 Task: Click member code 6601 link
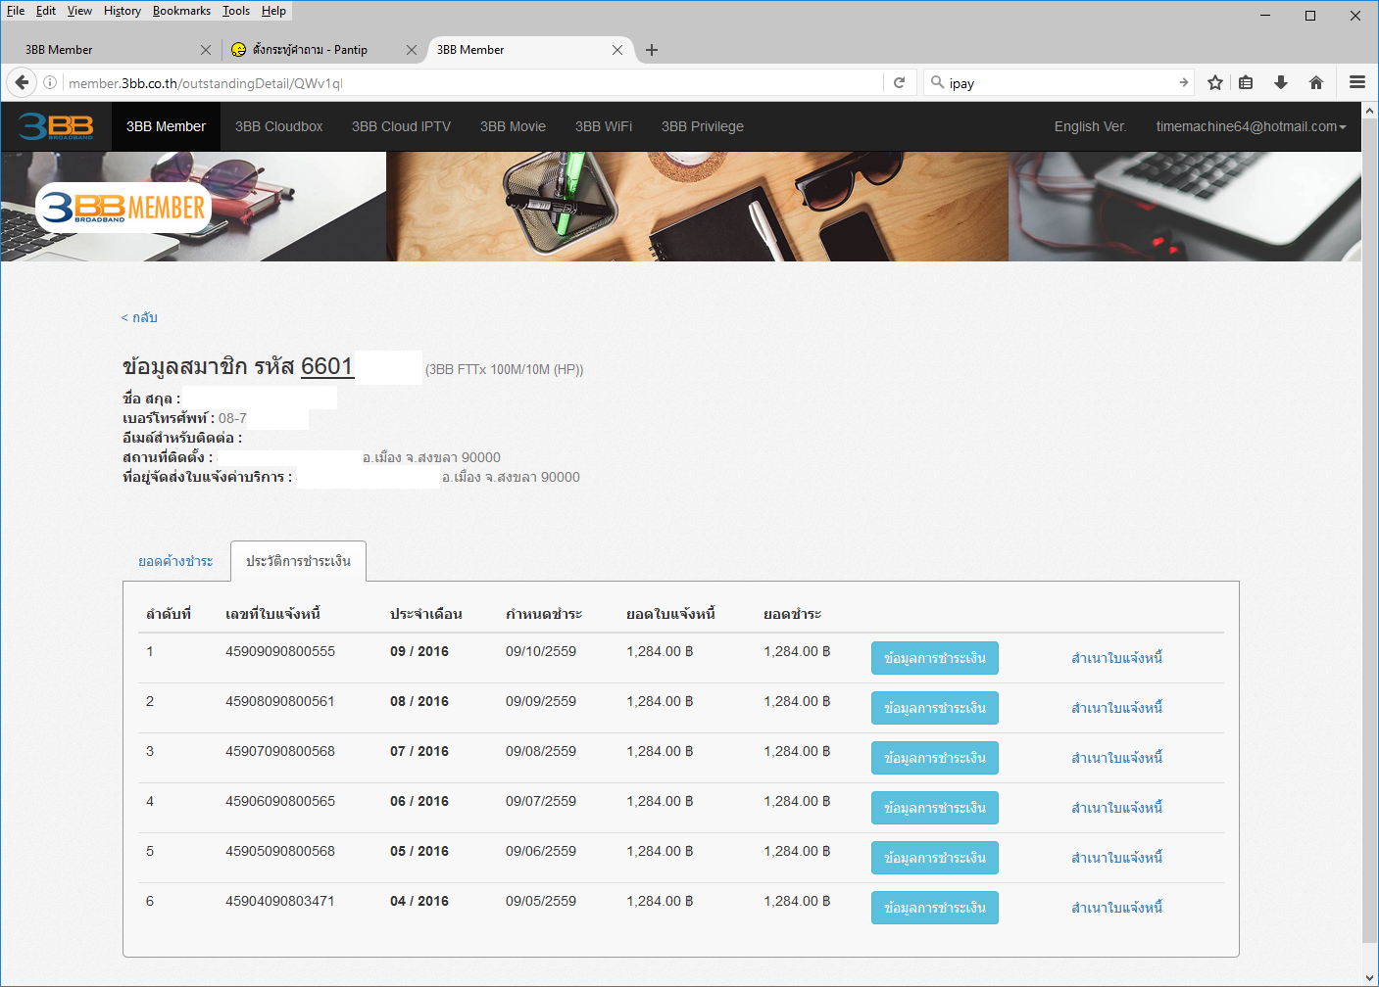[x=326, y=366]
